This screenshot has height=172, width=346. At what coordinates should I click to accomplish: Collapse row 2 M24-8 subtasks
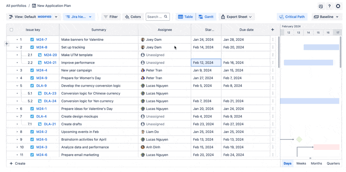coord(17,47)
